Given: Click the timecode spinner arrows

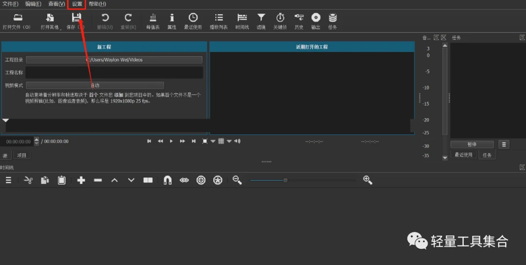Looking at the screenshot, I should click(37, 141).
